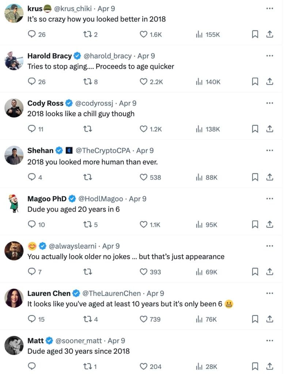Screen dimensions: 292x374
Task: View analytics on Lauren Chen's tweet
Action: (199, 319)
